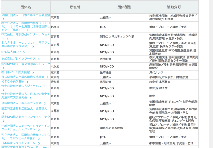Open NPO法人HERO link
This screenshot has height=148, width=213.
coord(11,52)
